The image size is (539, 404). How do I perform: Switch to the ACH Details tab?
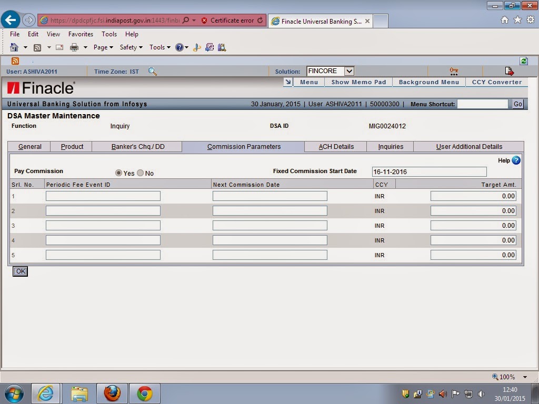click(x=335, y=147)
